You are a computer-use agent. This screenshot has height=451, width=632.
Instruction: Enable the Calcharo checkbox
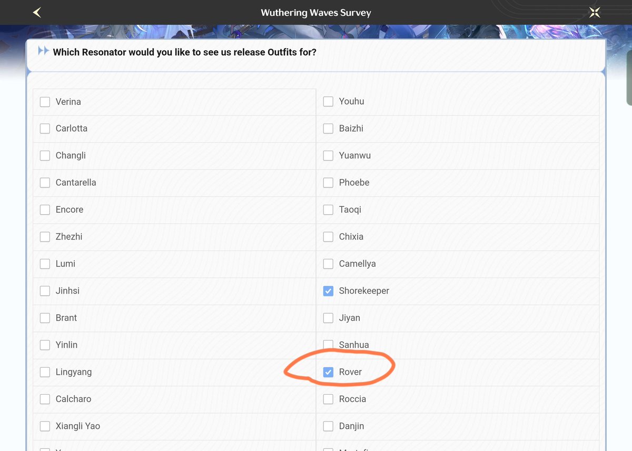[45, 399]
